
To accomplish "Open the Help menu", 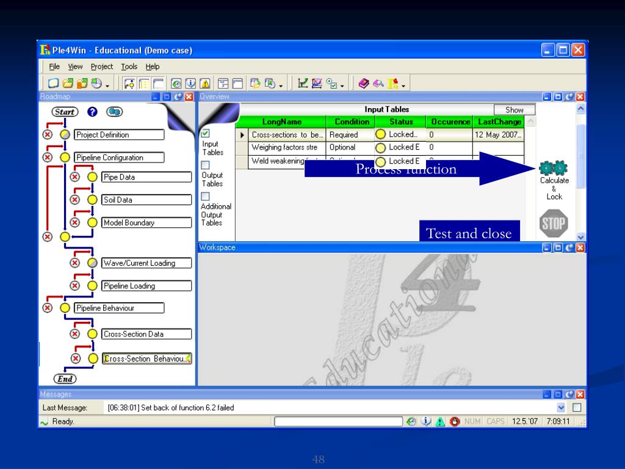I will [x=152, y=67].
